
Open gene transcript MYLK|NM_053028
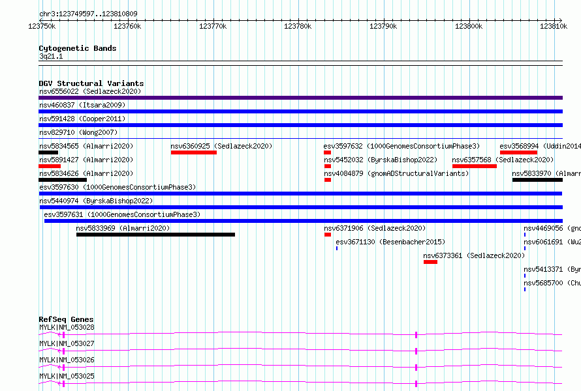point(67,327)
